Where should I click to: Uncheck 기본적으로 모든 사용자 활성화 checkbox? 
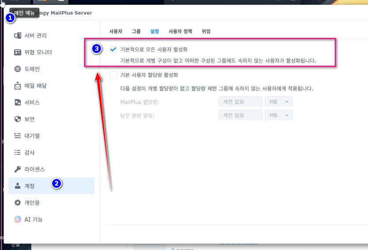point(113,49)
